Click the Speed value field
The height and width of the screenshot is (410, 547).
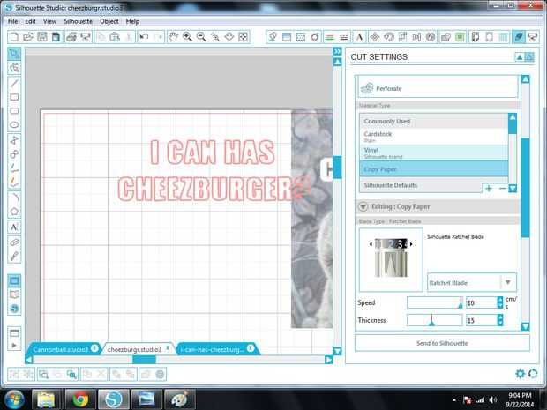[x=482, y=302]
